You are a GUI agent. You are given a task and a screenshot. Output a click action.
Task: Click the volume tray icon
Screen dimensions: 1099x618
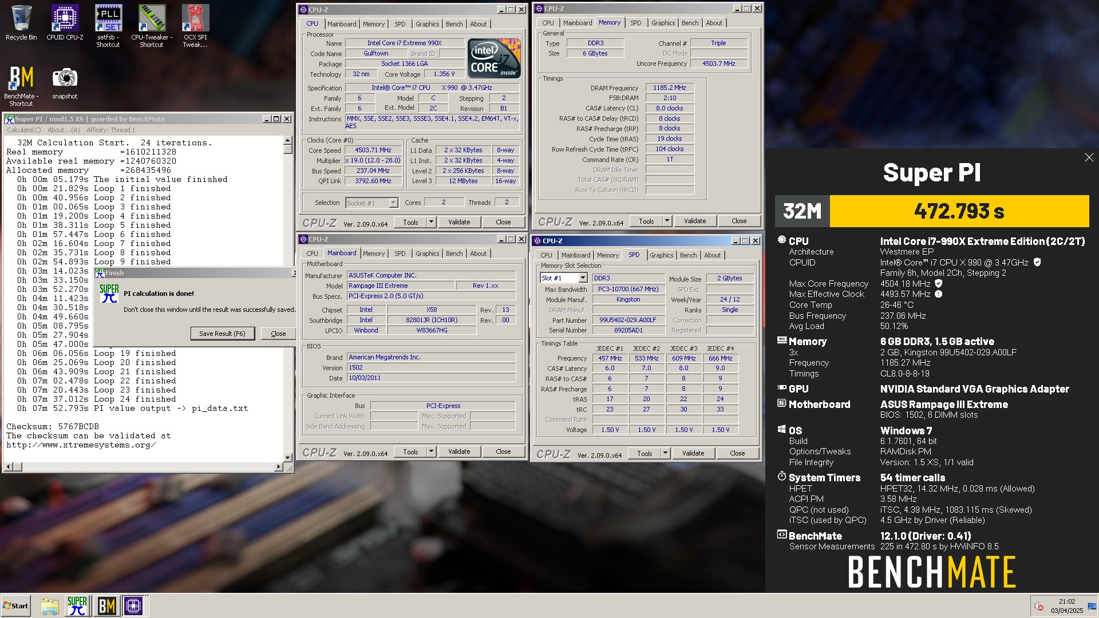pyautogui.click(x=1038, y=607)
